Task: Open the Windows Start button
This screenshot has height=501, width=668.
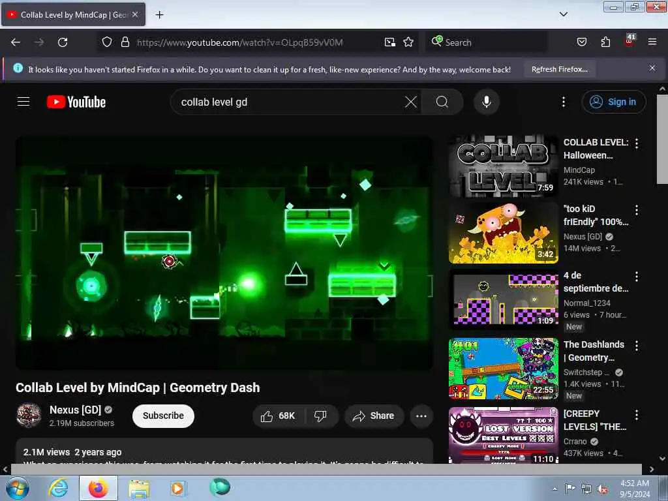Action: click(17, 488)
